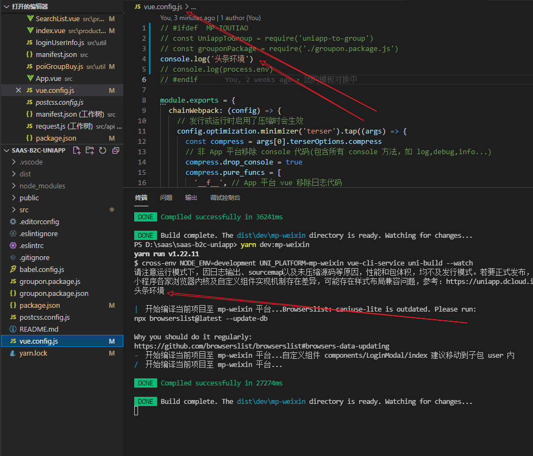The image size is (533, 456).
Task: Open the browserslist GitHub URL in terminal
Action: [x=262, y=346]
